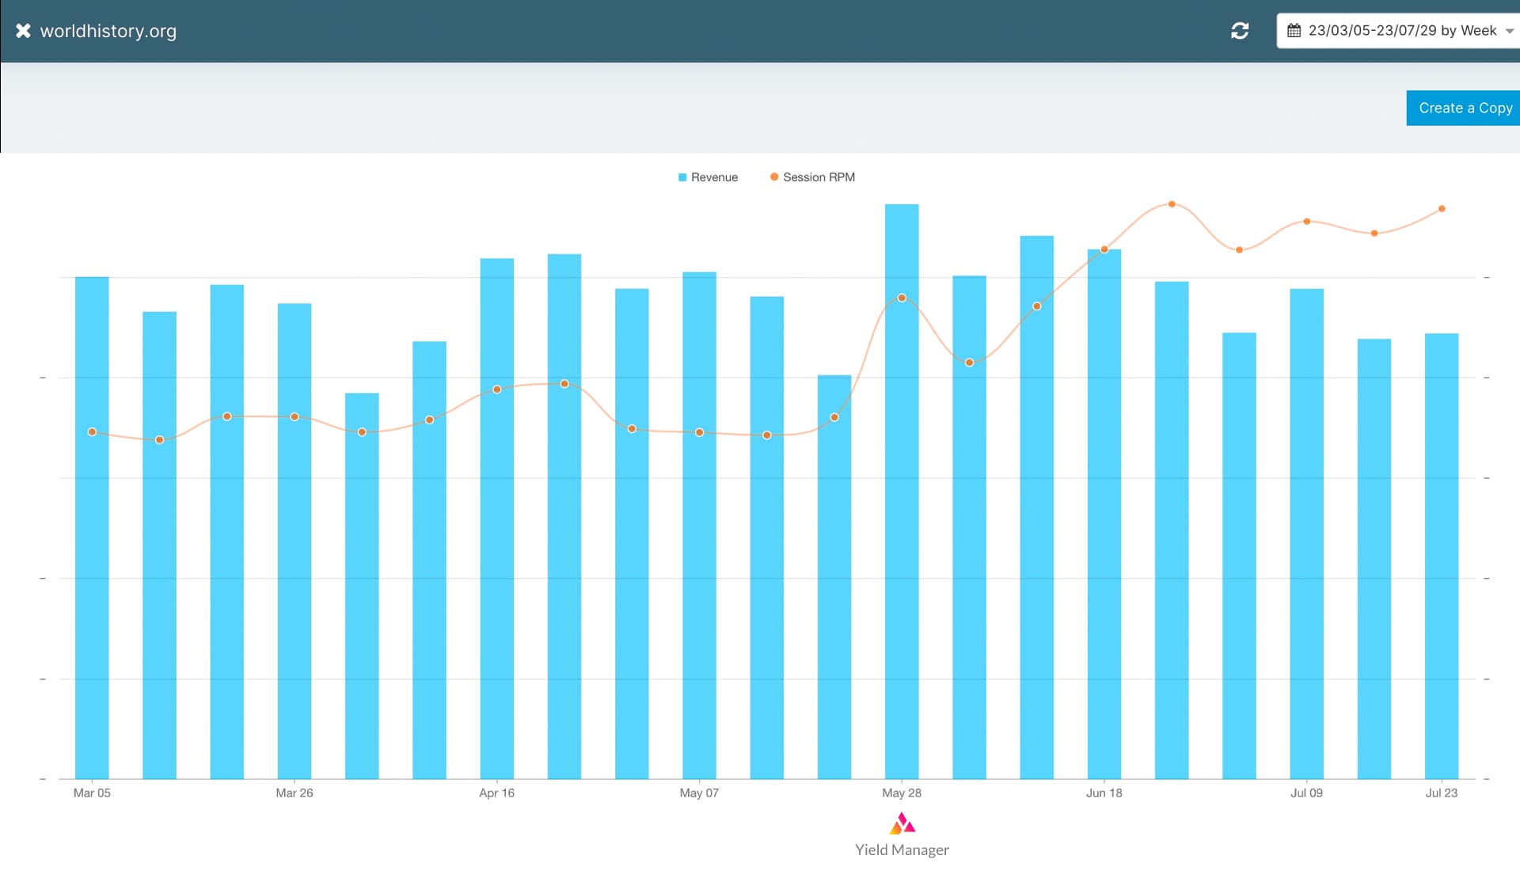Click the Create a Copy button

(x=1463, y=108)
